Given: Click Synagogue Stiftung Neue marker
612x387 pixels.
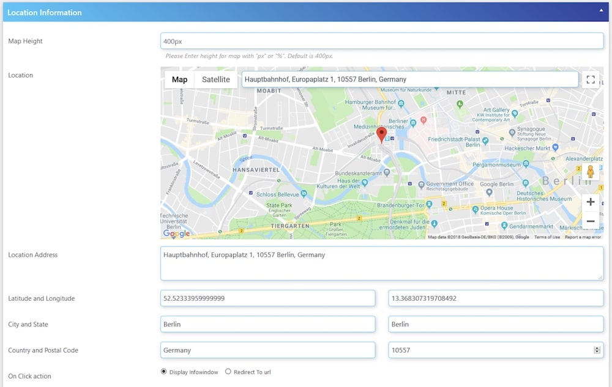Looking at the screenshot, I should tap(512, 133).
